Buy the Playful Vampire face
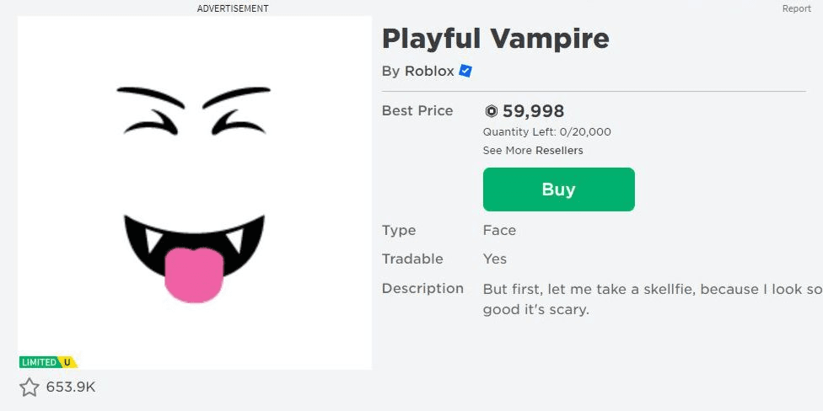The width and height of the screenshot is (823, 411). tap(558, 189)
